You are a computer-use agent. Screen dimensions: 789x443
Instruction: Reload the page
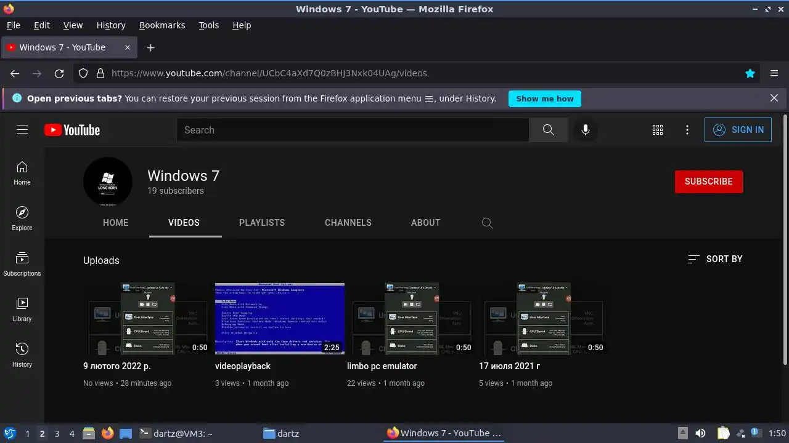point(59,73)
